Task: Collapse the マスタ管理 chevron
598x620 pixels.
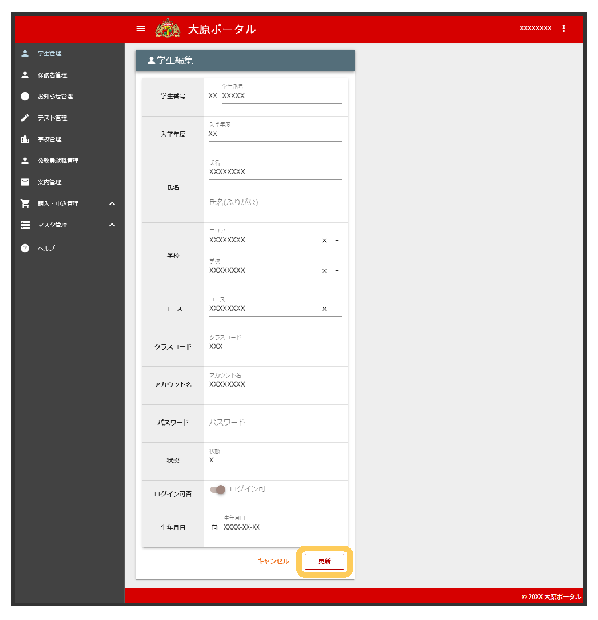Action: 112,225
